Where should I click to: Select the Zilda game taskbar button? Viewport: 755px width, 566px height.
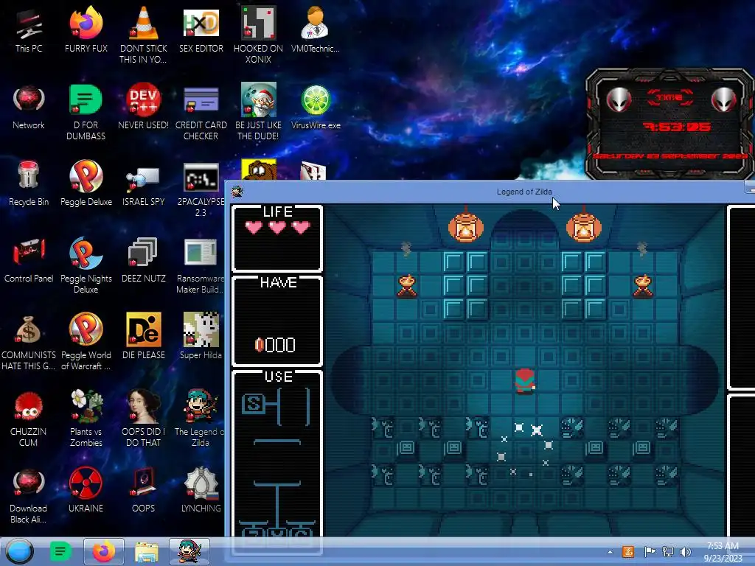point(189,551)
